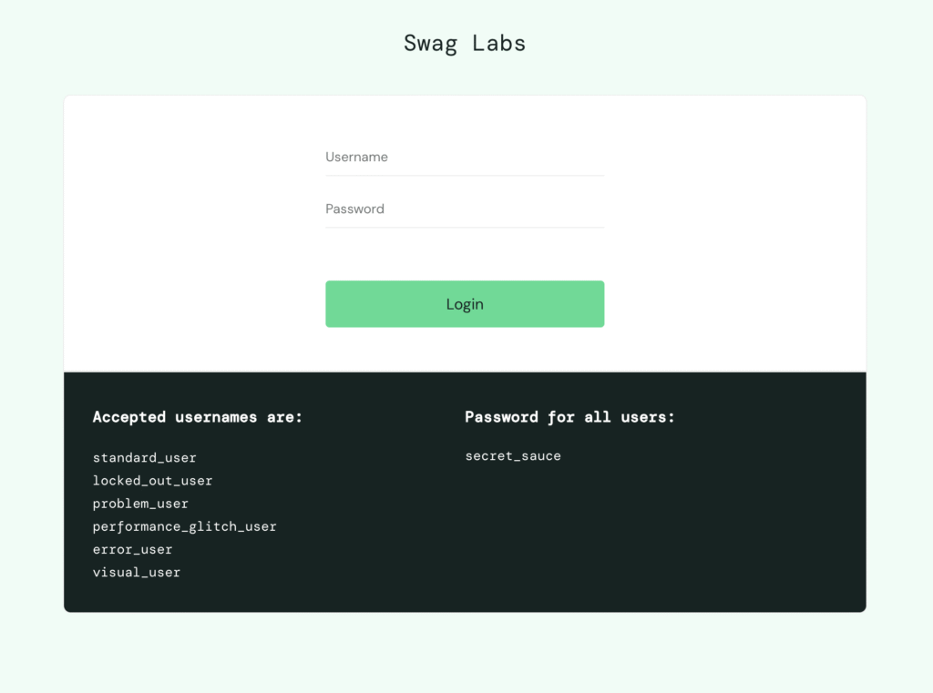The height and width of the screenshot is (693, 933).
Task: Focus the Password input field
Action: point(465,209)
